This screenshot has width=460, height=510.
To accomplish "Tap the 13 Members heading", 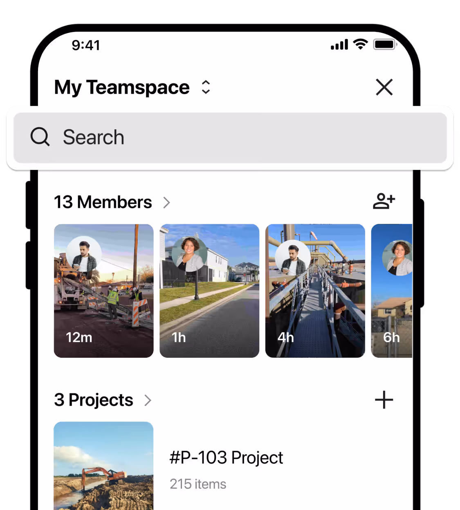I will click(103, 202).
